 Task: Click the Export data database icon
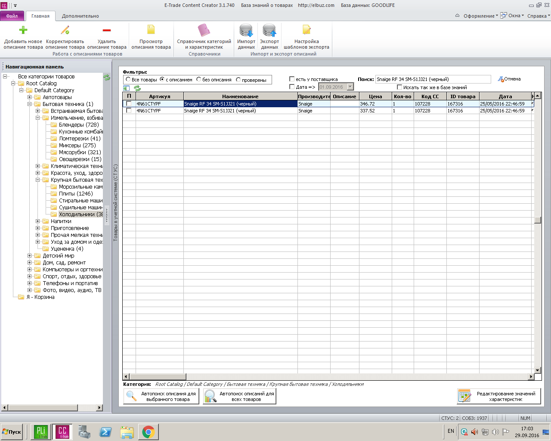(x=269, y=31)
